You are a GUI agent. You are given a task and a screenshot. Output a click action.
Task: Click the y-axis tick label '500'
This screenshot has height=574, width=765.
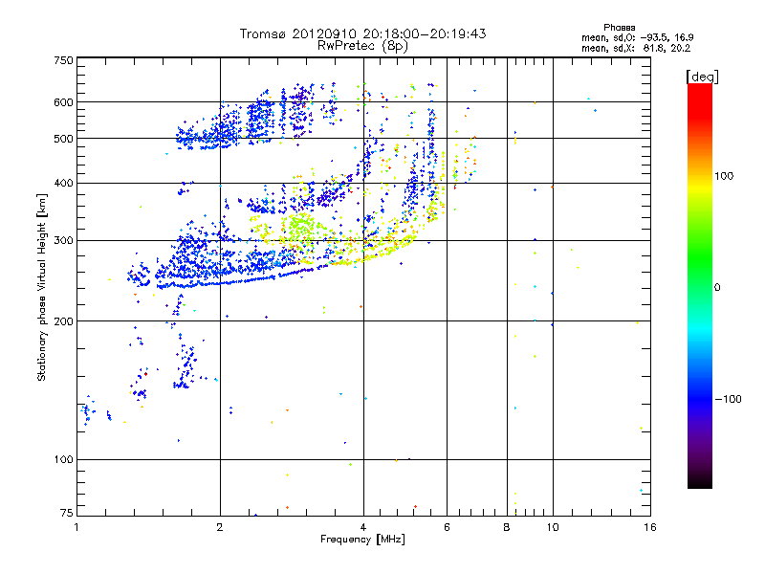coord(63,139)
